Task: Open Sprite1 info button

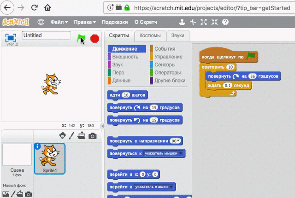Action: [x=38, y=147]
